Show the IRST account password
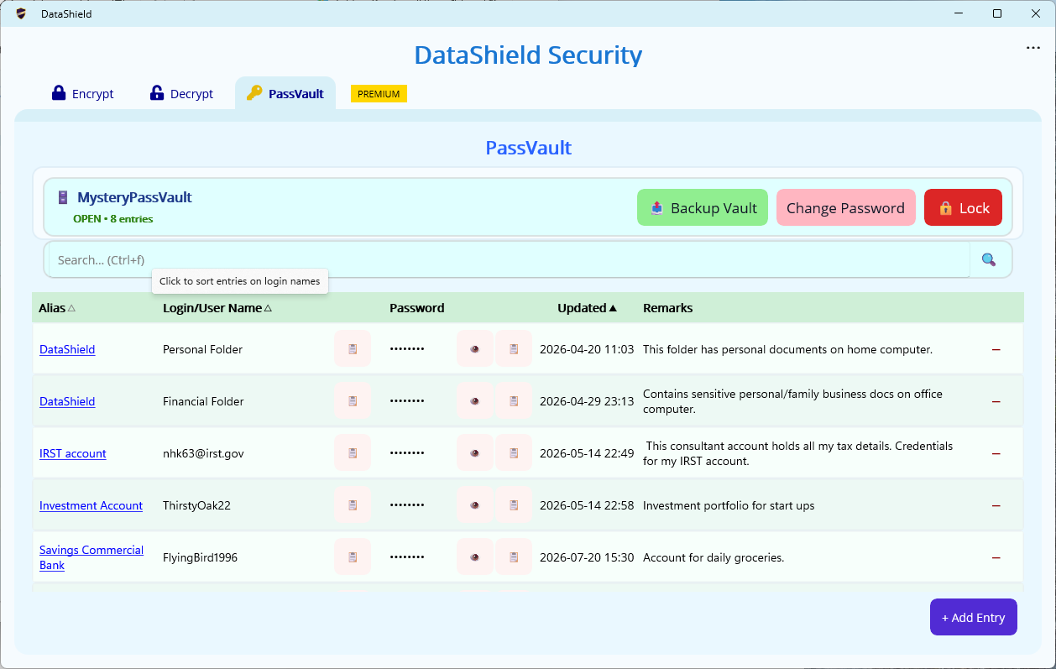The image size is (1056, 669). point(475,452)
